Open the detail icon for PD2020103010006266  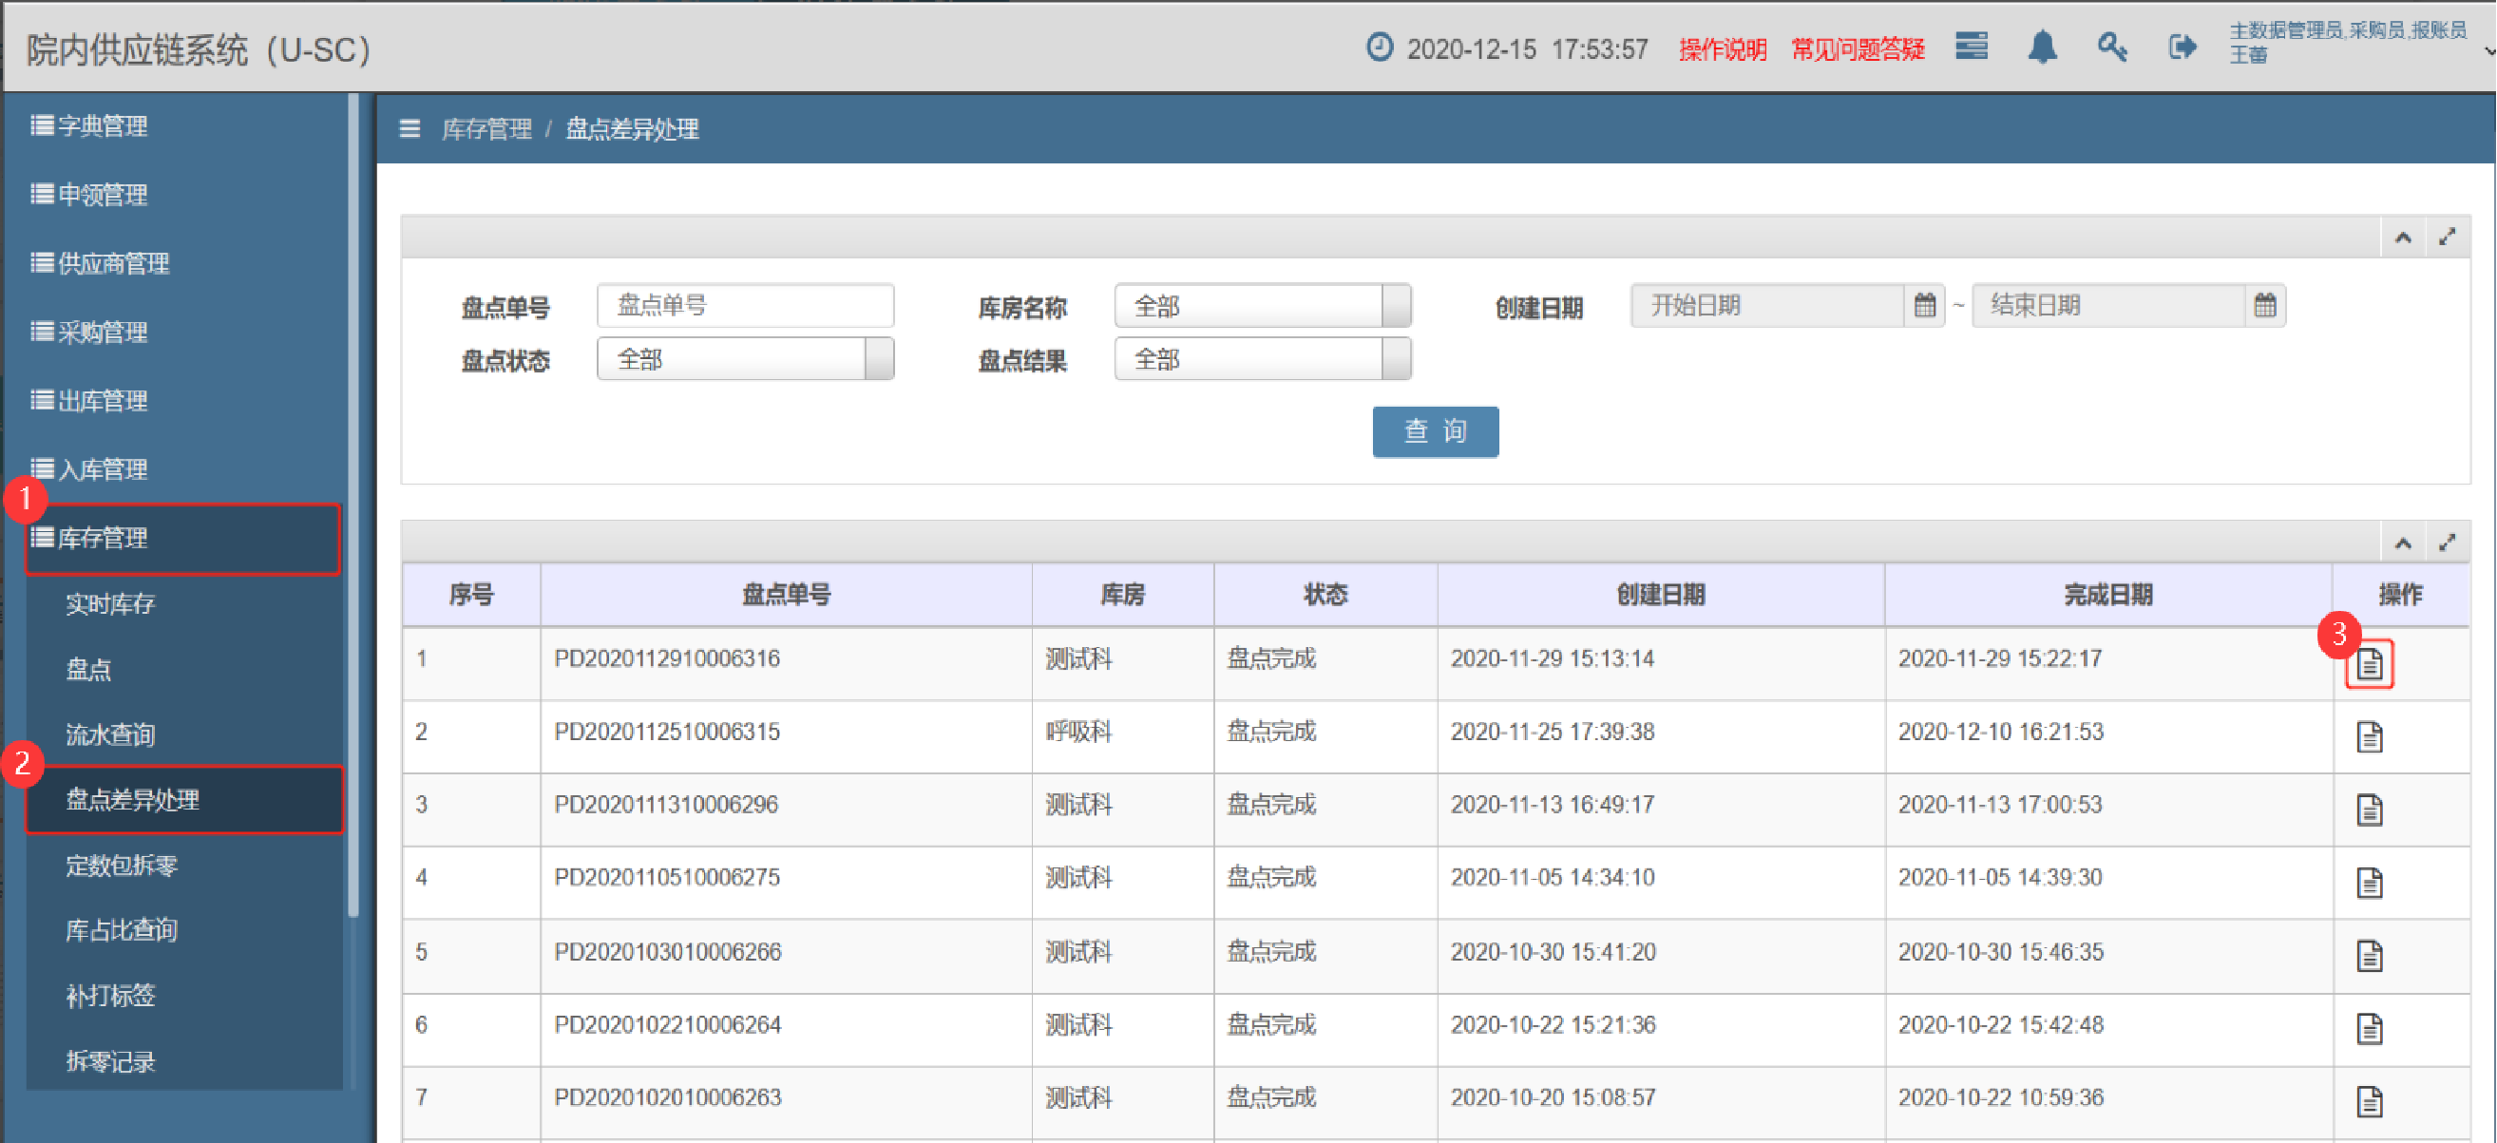(2369, 956)
